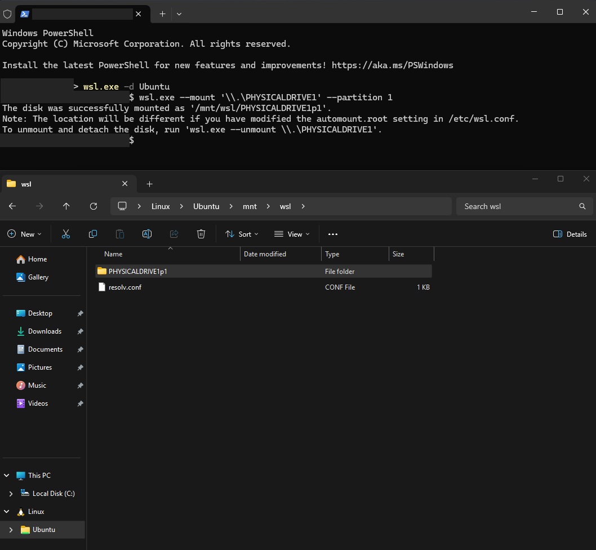
Task: Click the PowerShell tab icon in Terminal
Action: click(x=25, y=14)
